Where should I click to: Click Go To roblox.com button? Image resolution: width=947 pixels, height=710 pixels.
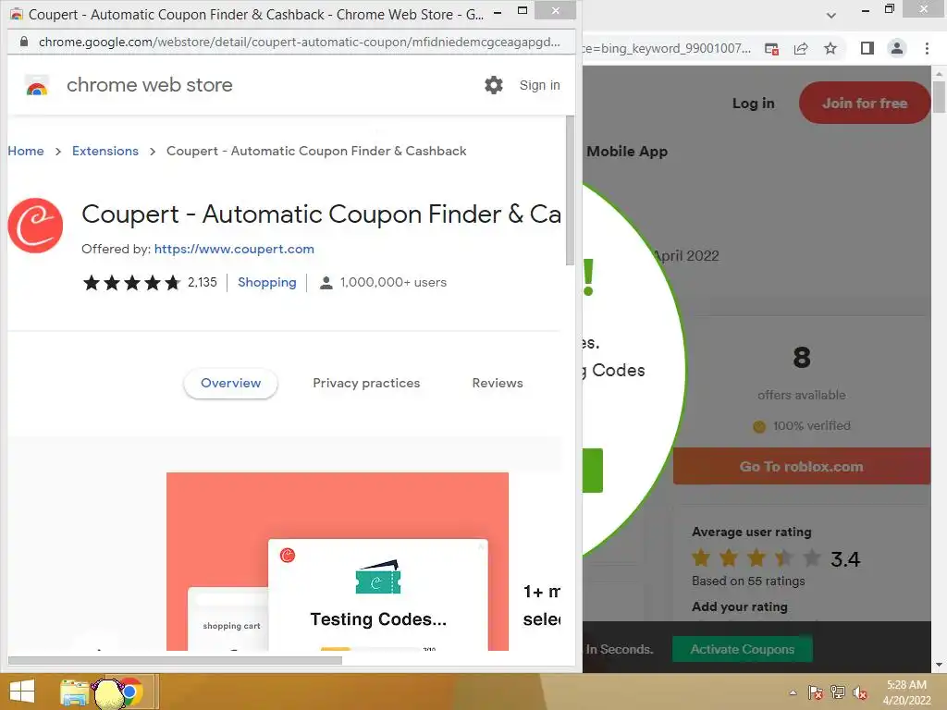coord(802,466)
